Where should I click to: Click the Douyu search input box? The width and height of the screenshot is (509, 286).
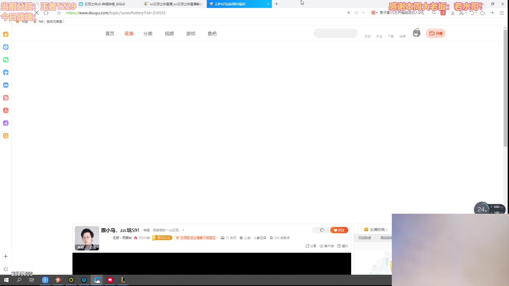tap(336, 33)
